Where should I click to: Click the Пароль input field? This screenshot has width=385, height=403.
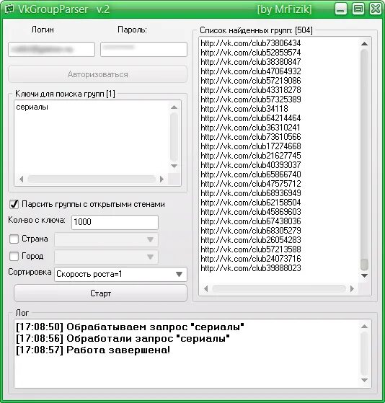[143, 49]
